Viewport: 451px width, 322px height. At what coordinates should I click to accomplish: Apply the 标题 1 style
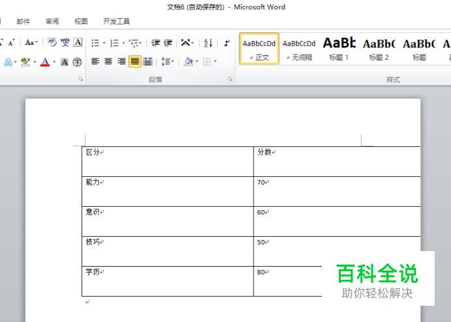coord(339,49)
